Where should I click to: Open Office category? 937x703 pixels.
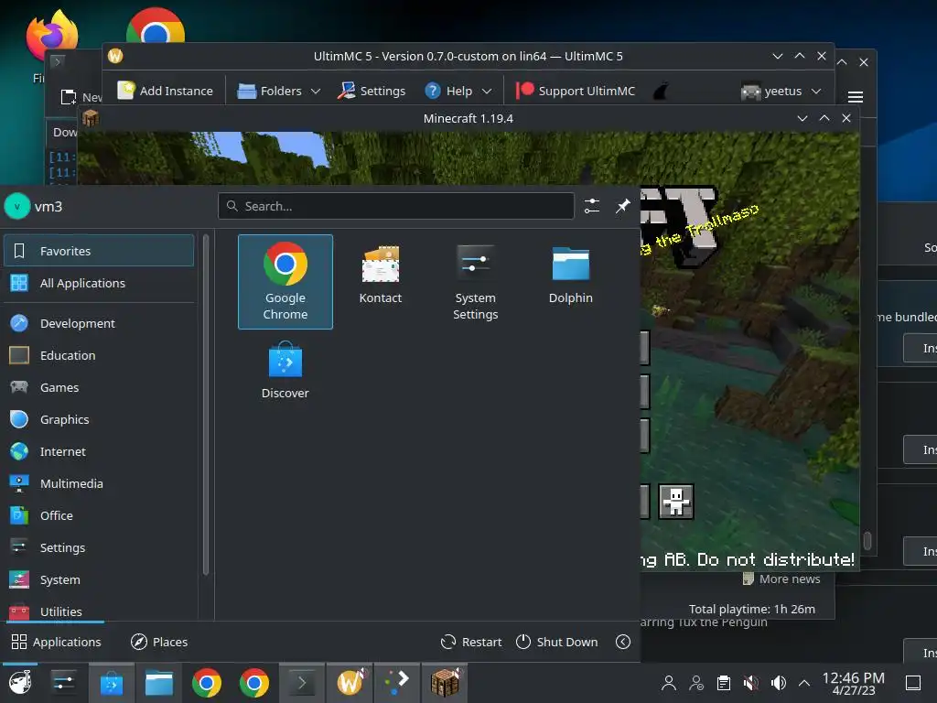pyautogui.click(x=99, y=515)
